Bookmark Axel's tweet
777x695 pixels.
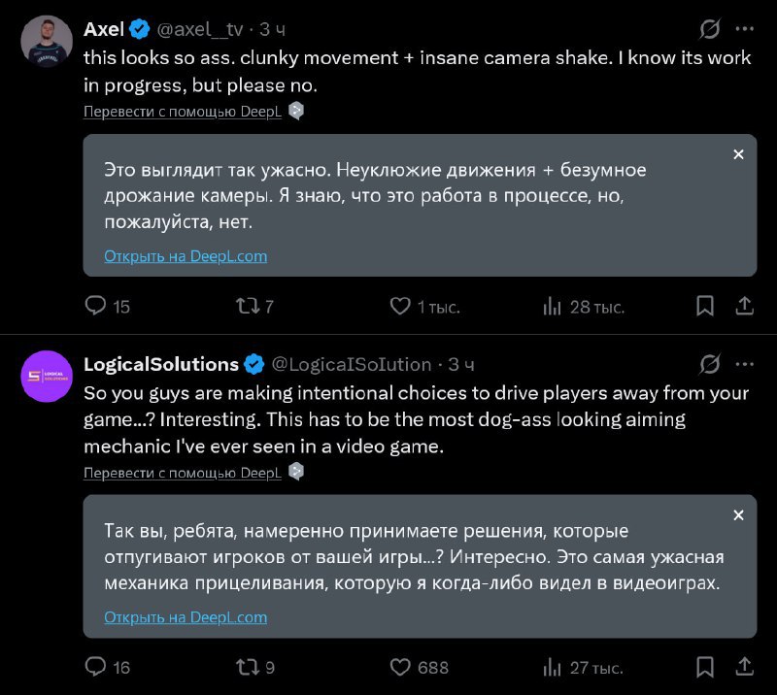(x=705, y=307)
